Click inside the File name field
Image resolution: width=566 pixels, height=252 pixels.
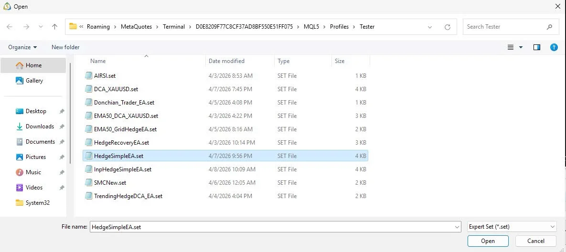(x=272, y=227)
